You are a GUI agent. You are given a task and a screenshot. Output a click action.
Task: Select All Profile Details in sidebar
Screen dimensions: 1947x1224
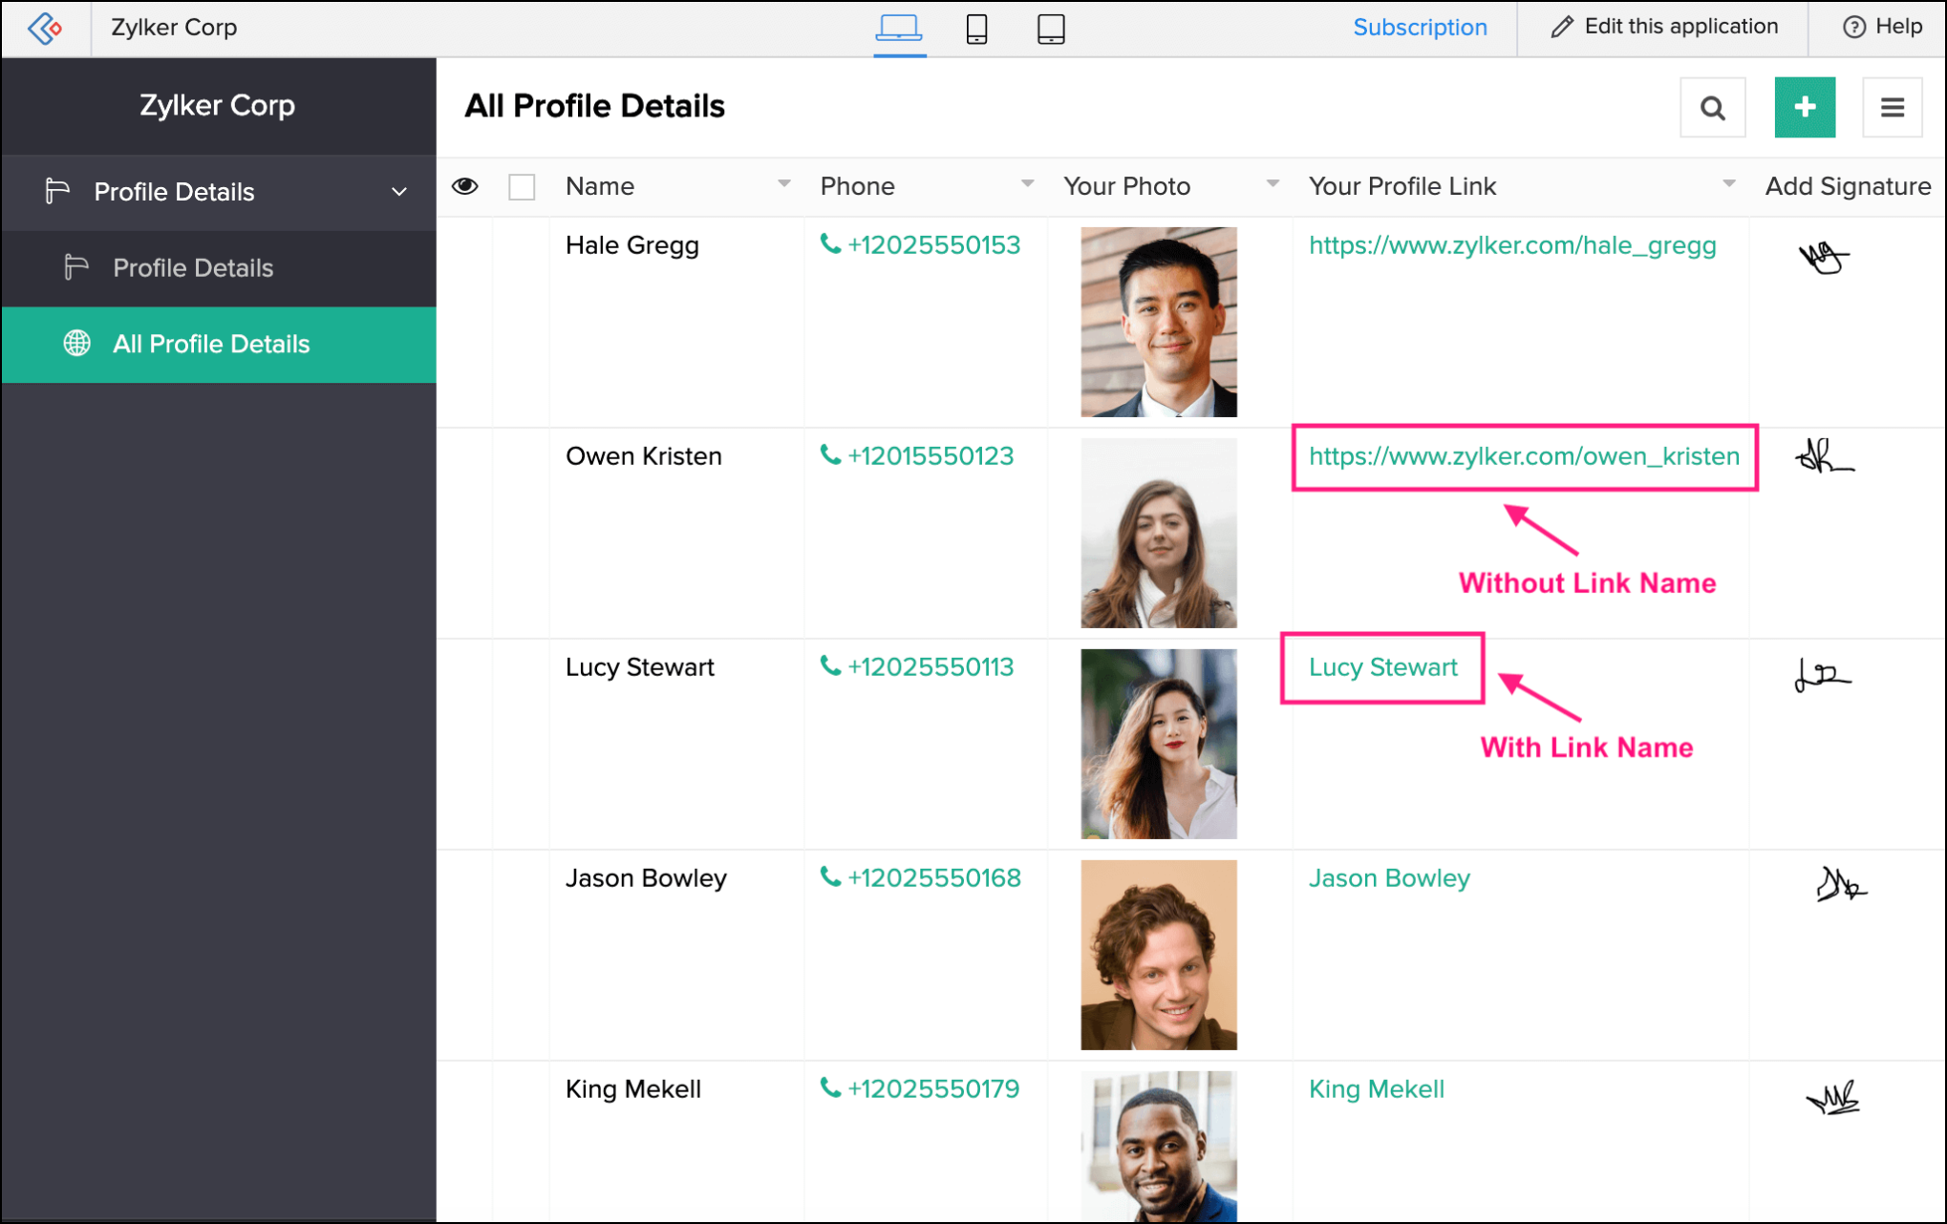click(x=211, y=344)
